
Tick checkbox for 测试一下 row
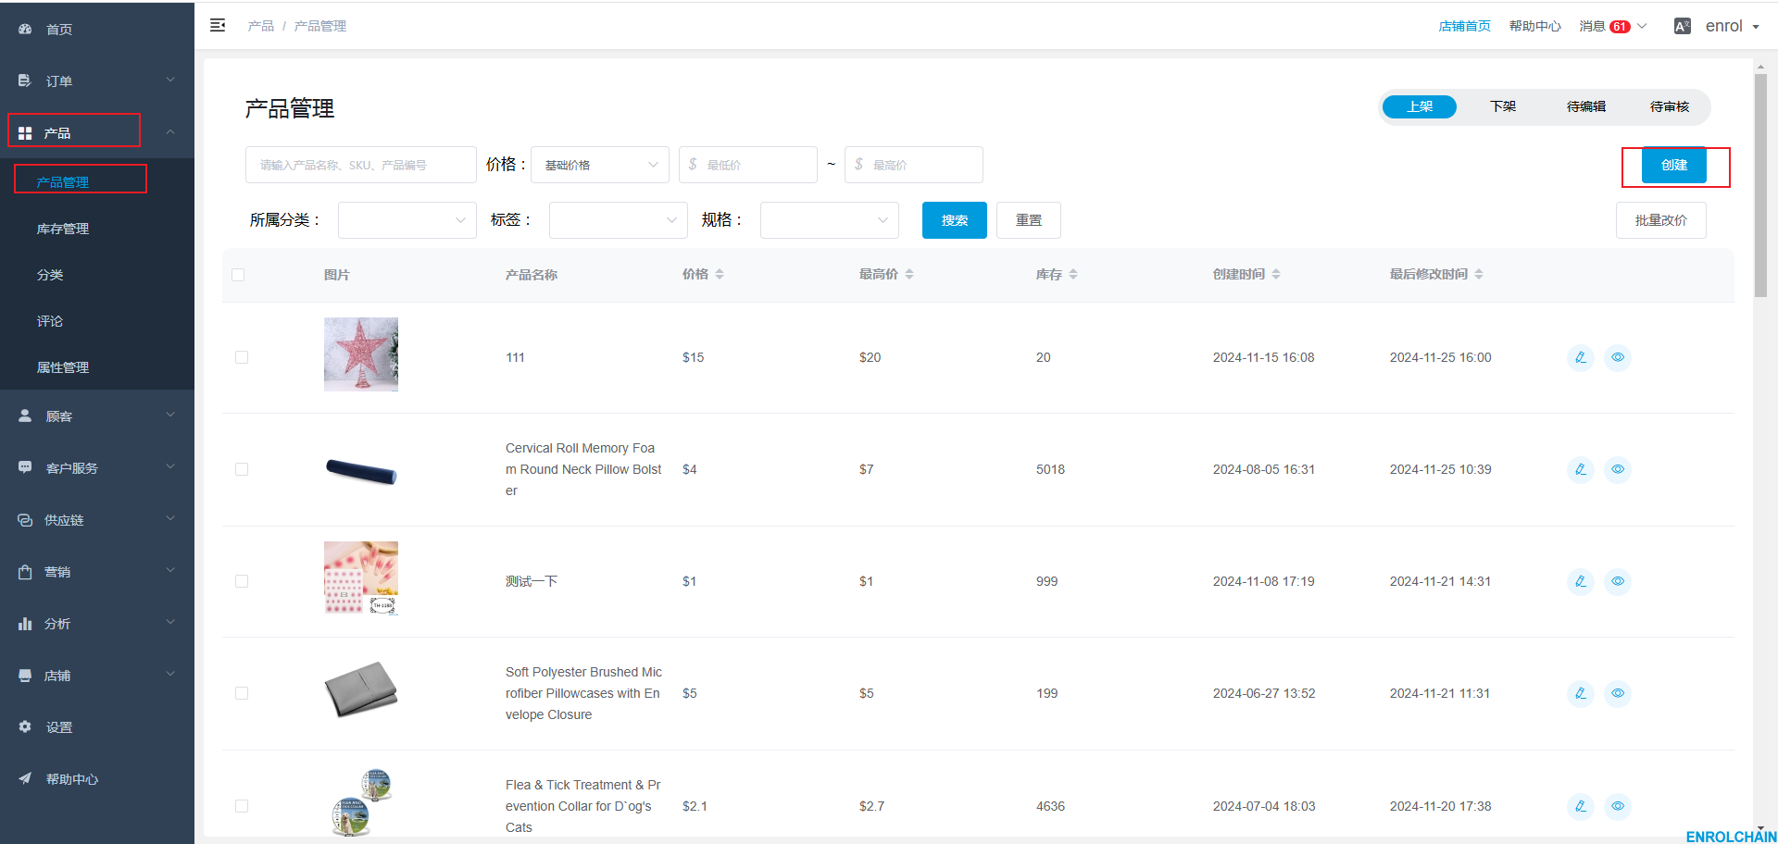point(242,581)
